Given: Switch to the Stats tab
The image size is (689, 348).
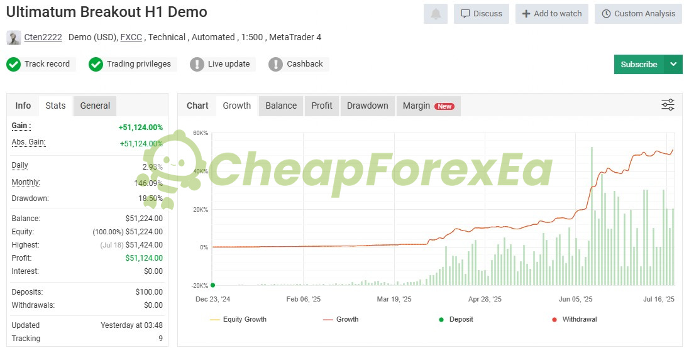Looking at the screenshot, I should 55,106.
